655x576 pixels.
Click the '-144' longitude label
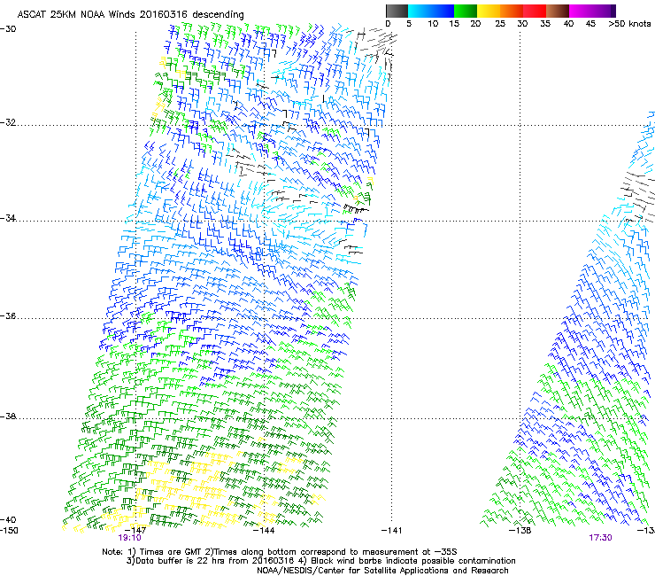[x=264, y=531]
